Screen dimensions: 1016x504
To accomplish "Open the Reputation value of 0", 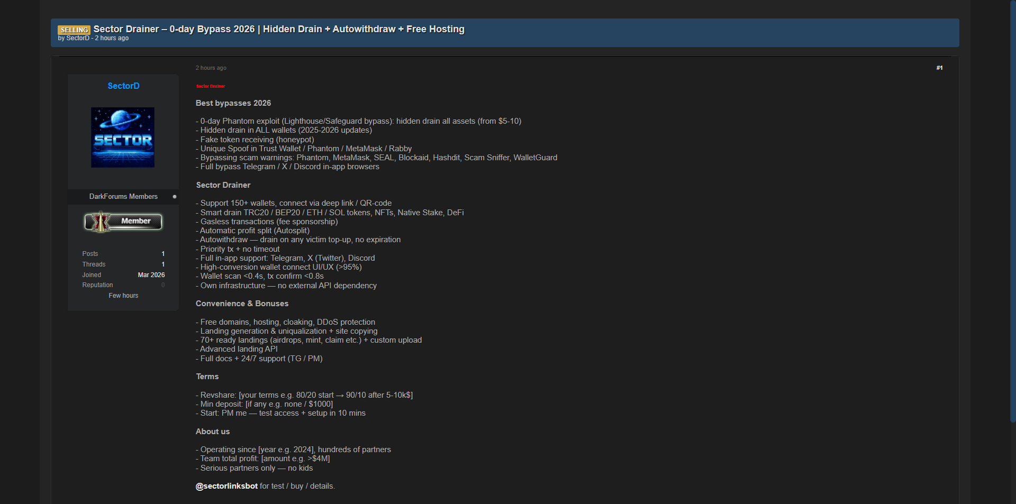I will tap(163, 285).
